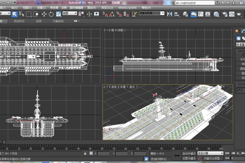The height and width of the screenshot is (163, 245).
Task: Click the 自动关键点 Auto Key button
Action: (189, 153)
